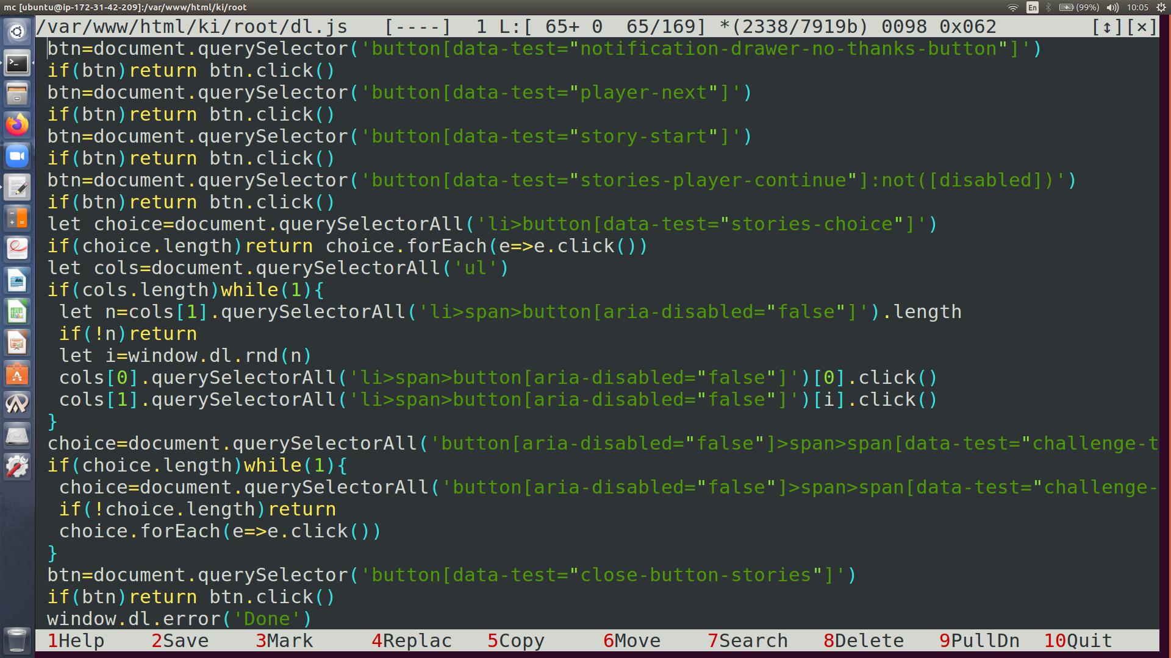Open the volume sound indicator
The image size is (1171, 658).
click(1112, 7)
